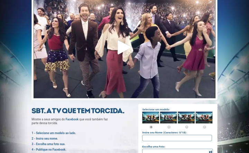Click step '1 - Selecione um modelo ao lado'
Screen dimensions: 249x153
(54, 133)
